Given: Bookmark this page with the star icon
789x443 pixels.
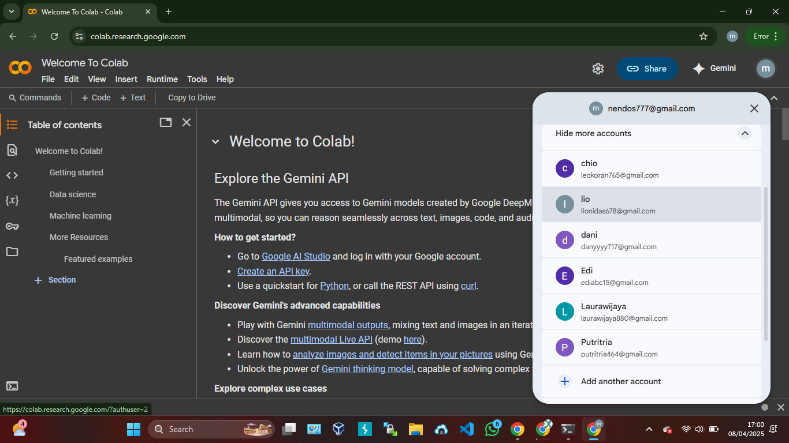Looking at the screenshot, I should (x=704, y=36).
